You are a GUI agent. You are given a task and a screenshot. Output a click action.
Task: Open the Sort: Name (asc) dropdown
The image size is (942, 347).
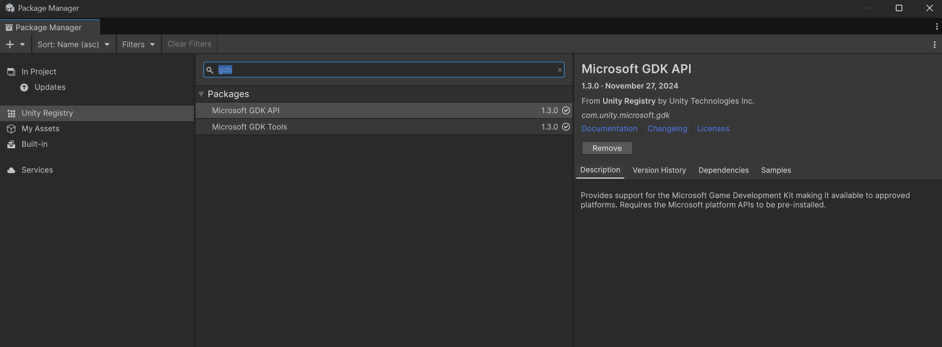click(x=73, y=44)
